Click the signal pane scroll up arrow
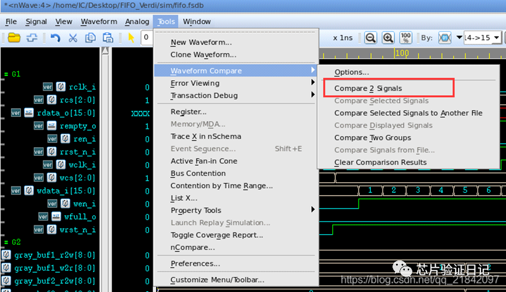Image resolution: width=506 pixels, height=292 pixels. [105, 51]
